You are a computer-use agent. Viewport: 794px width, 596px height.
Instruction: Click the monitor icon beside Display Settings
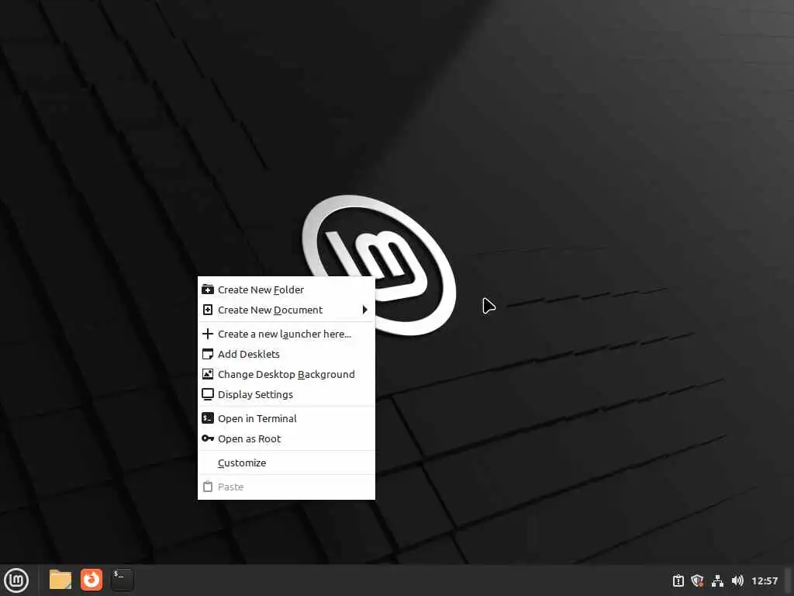pos(208,394)
